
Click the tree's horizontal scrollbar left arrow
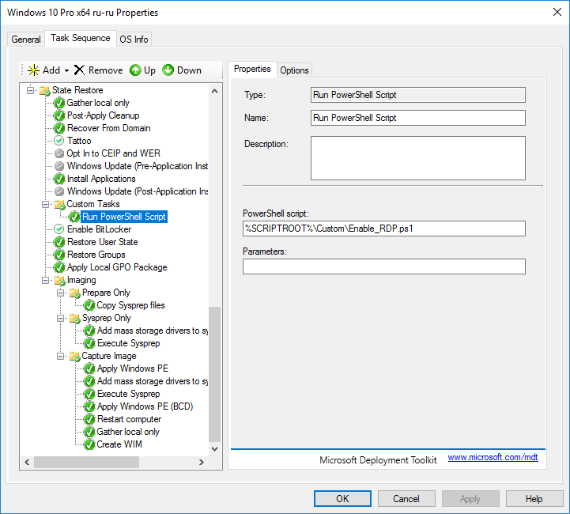tap(27, 462)
